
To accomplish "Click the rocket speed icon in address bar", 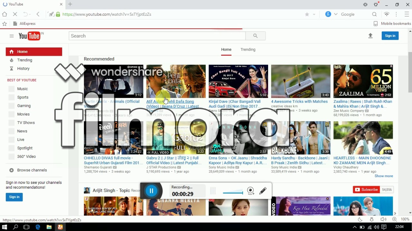I will 51,14.
